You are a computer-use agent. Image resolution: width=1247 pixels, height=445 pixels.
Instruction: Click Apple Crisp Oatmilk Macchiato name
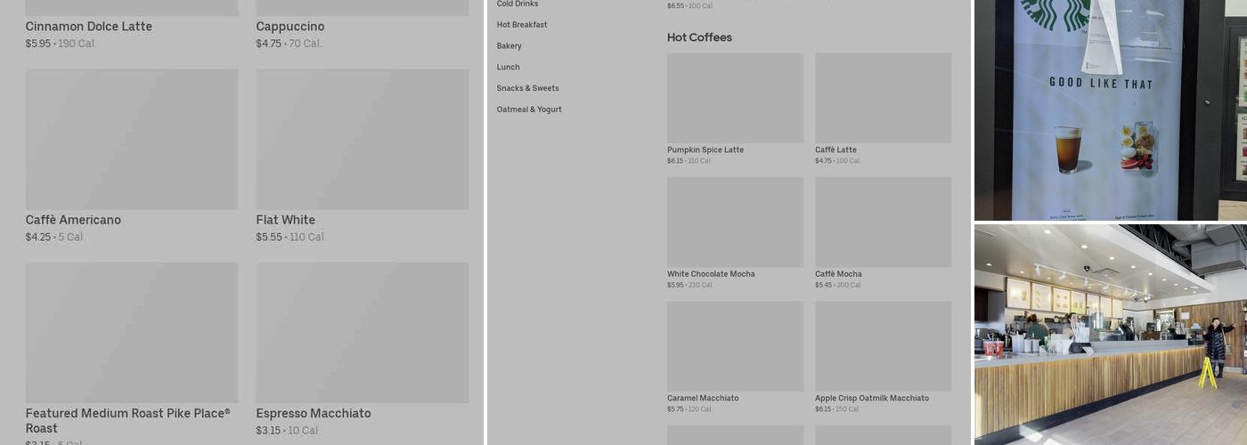point(872,398)
